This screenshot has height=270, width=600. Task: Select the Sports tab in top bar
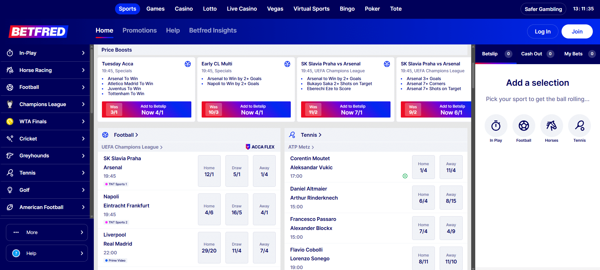pyautogui.click(x=128, y=9)
